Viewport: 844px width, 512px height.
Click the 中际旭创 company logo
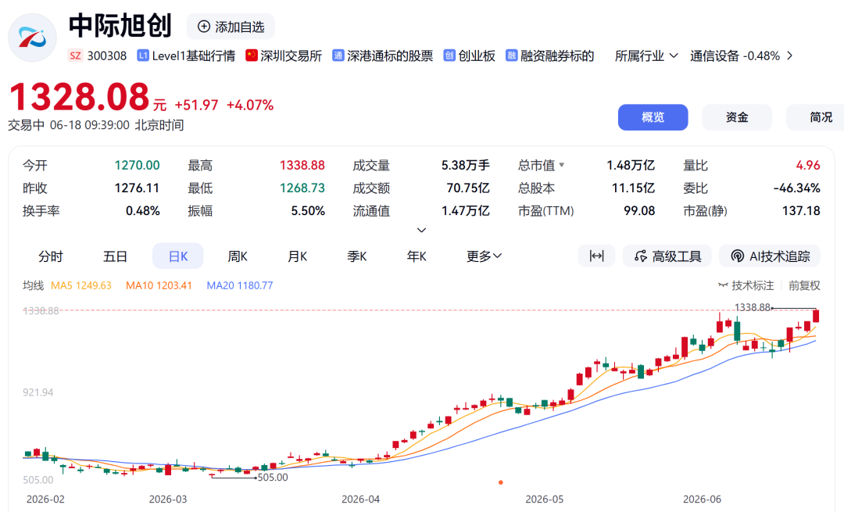click(x=32, y=38)
